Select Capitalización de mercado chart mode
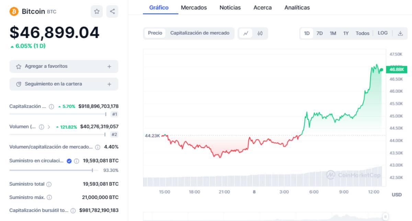 point(200,33)
